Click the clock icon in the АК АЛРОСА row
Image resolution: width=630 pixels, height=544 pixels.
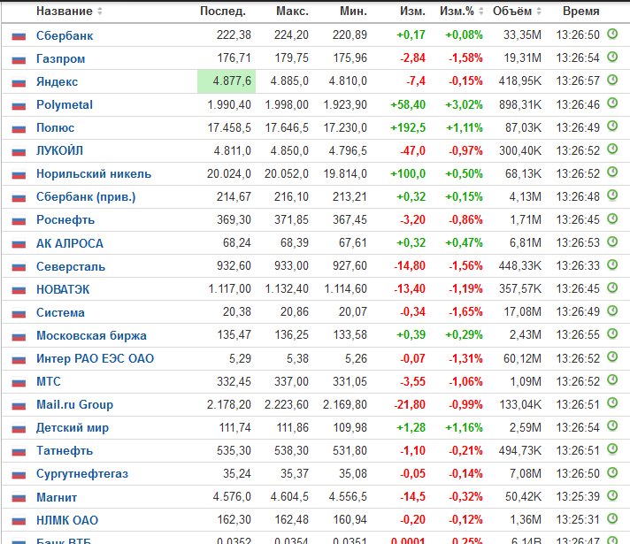612,241
